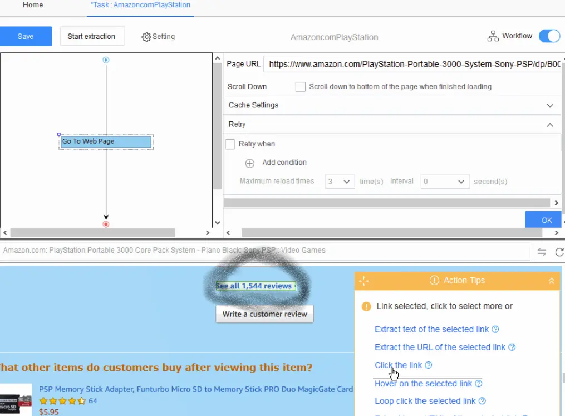Click the Workflow diagram icon
Viewport: 565px width, 416px height.
point(492,36)
